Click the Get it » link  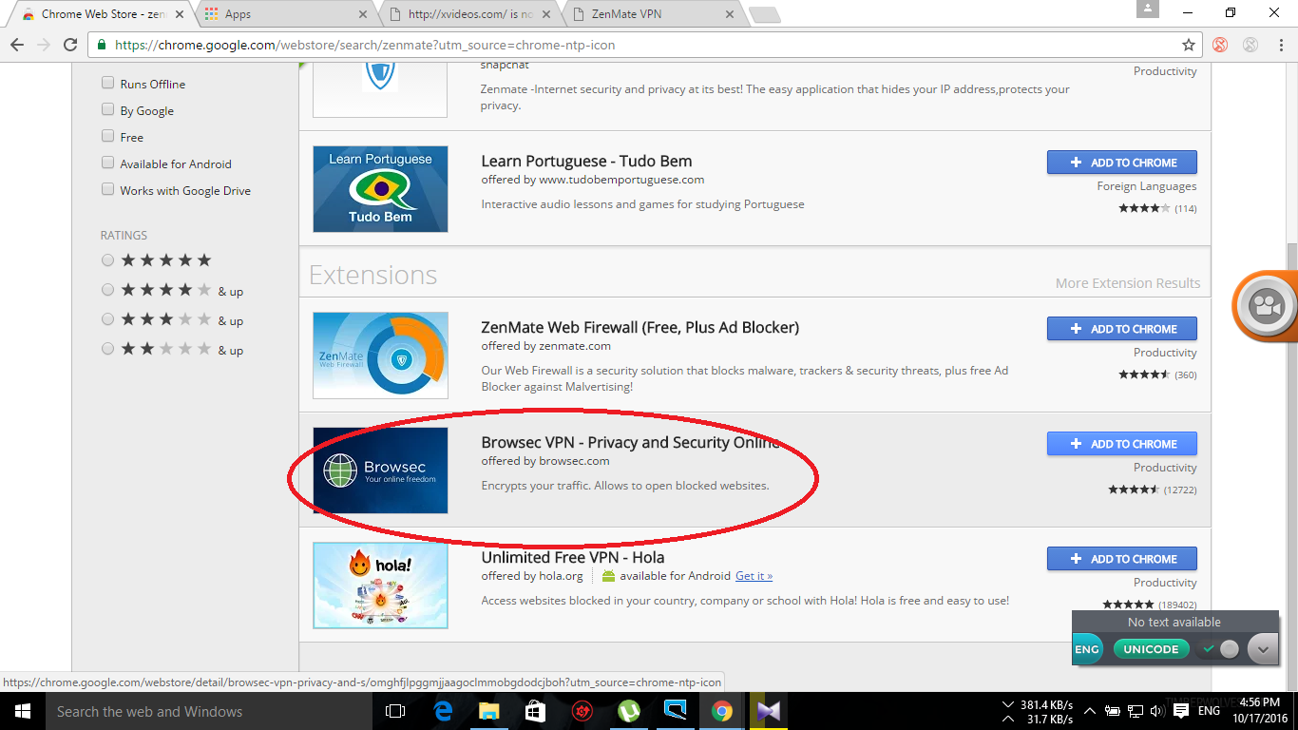click(754, 576)
